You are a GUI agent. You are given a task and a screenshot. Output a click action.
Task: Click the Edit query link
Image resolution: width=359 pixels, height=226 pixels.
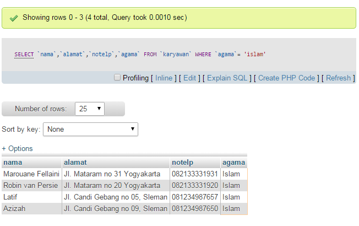click(189, 78)
